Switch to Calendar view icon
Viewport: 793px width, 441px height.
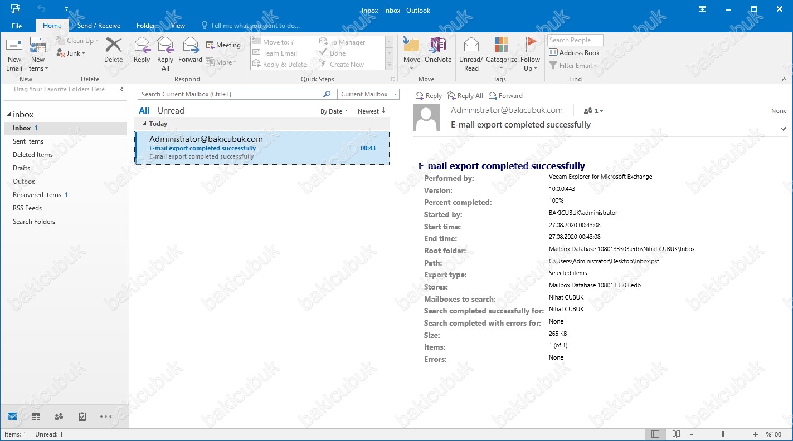click(x=36, y=416)
